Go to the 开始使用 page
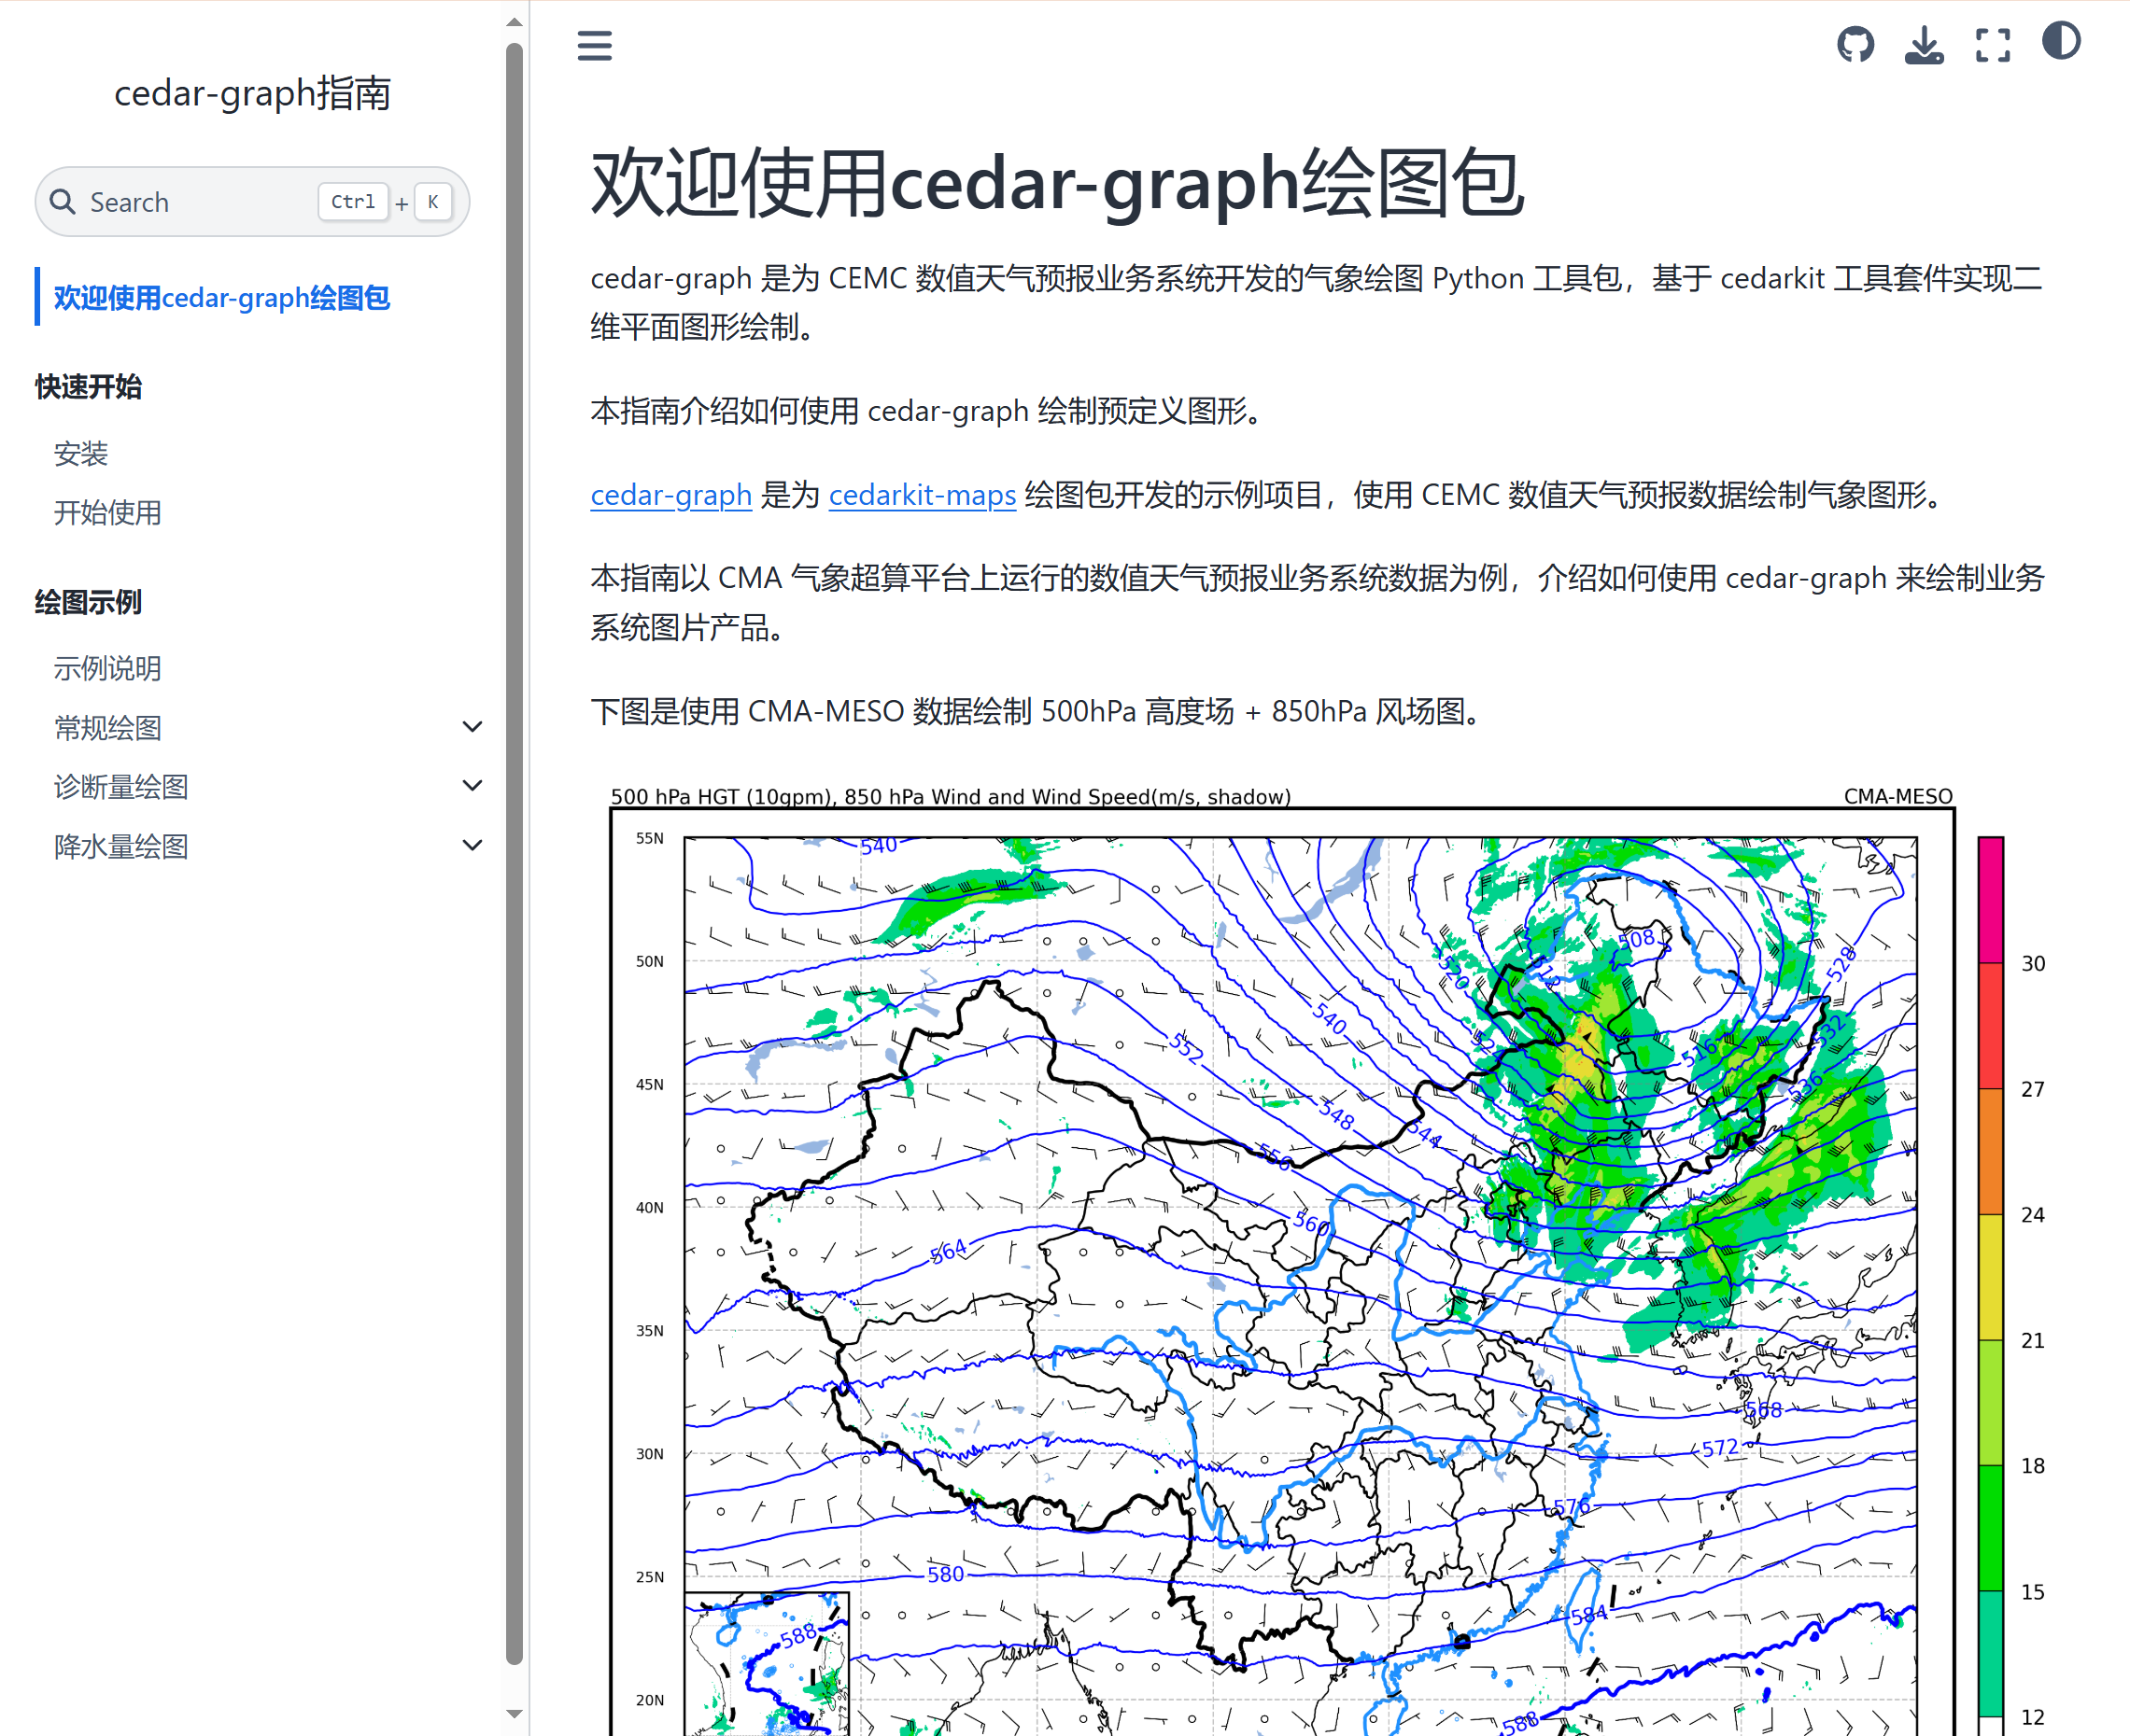The width and height of the screenshot is (2130, 1736). coord(107,513)
